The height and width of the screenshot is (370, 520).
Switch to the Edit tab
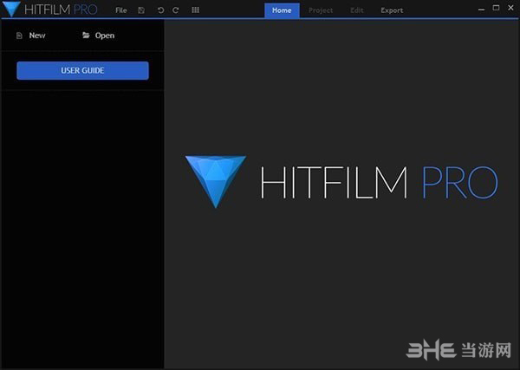tap(357, 10)
